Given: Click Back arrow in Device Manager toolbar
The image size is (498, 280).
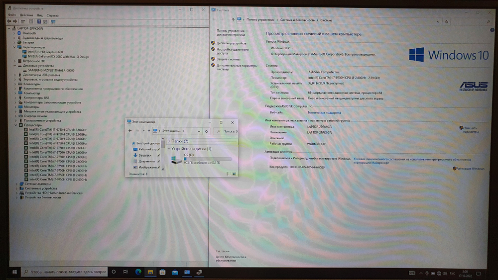Looking at the screenshot, I should tap(9, 21).
